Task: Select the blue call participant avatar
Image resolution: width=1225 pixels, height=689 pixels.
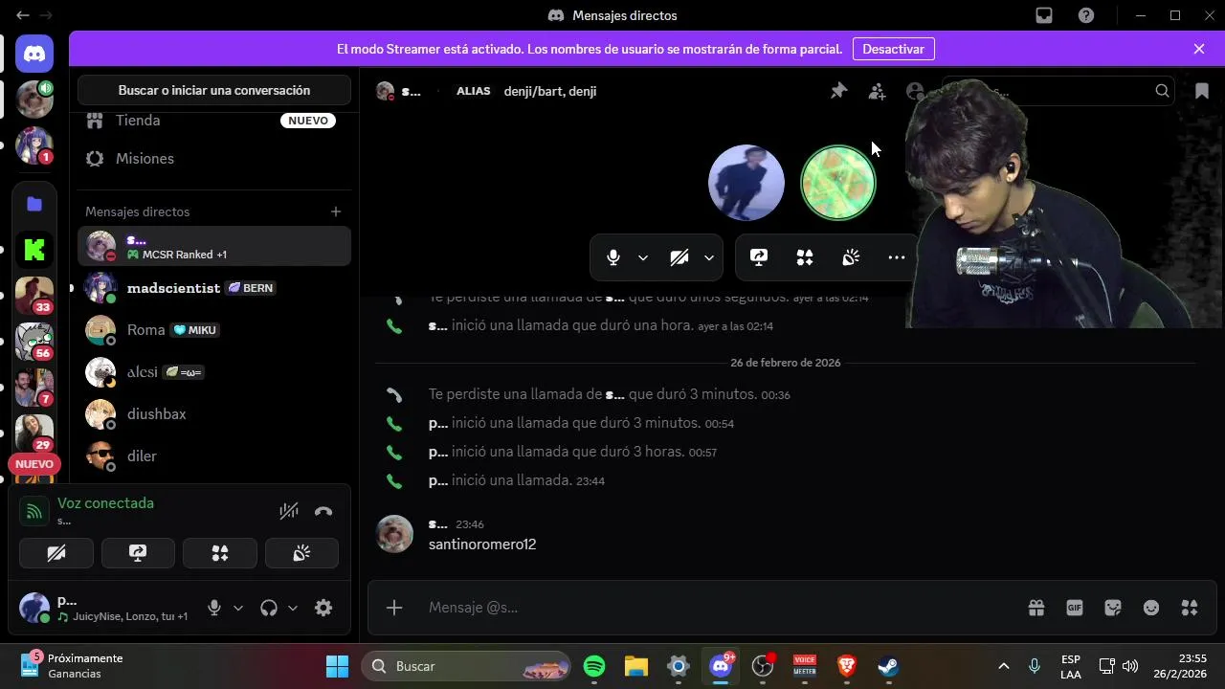Action: [x=746, y=183]
